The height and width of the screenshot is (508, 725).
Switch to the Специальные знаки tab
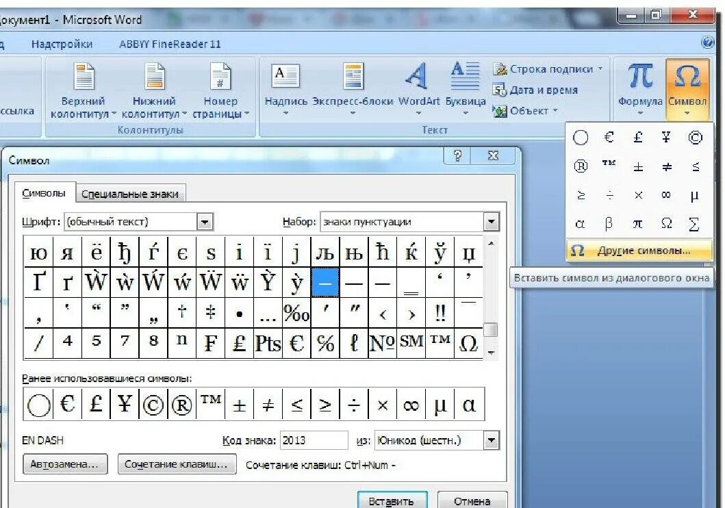click(130, 194)
